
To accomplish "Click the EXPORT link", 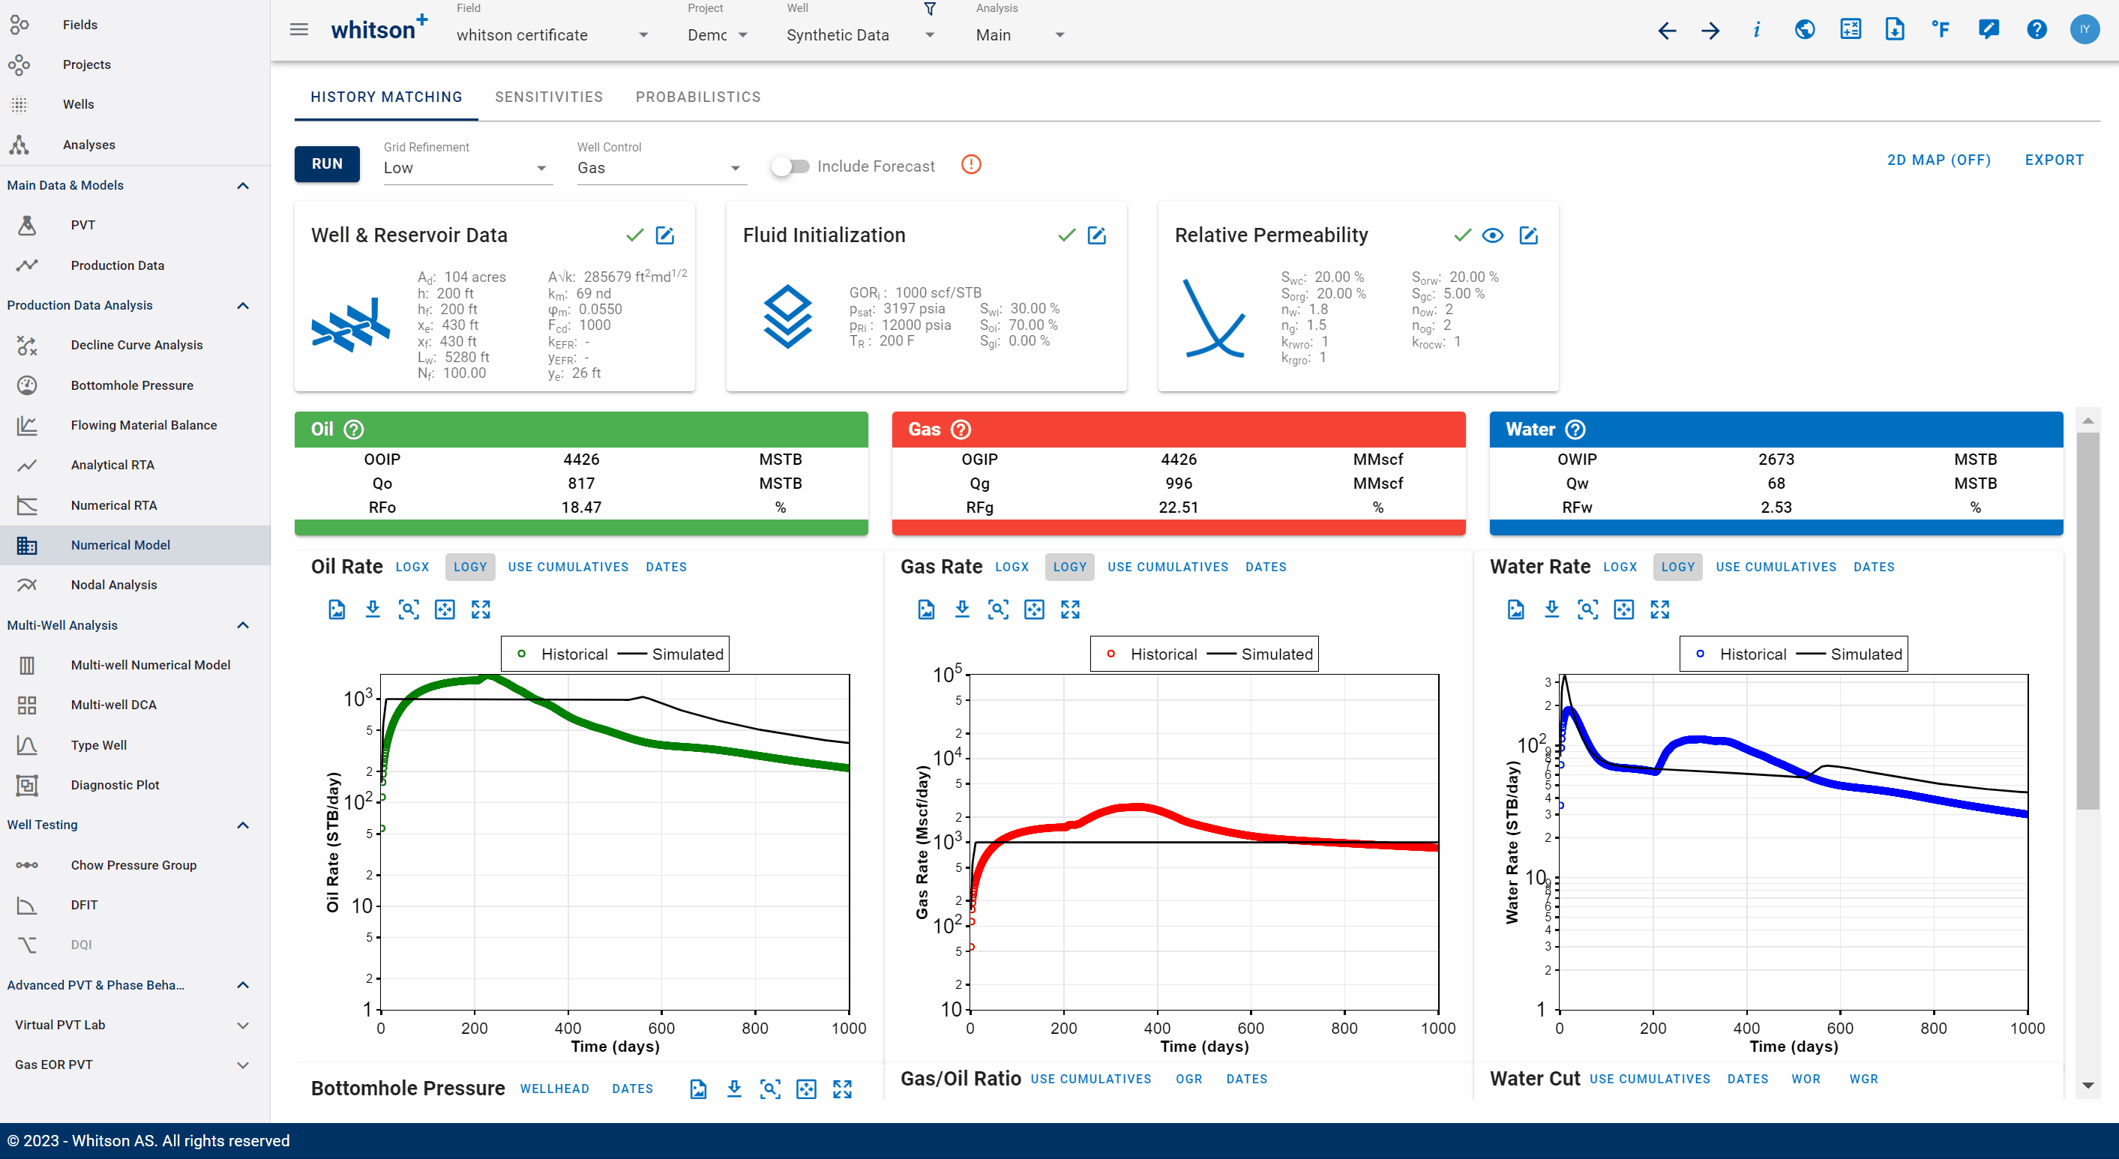I will pos(2053,160).
